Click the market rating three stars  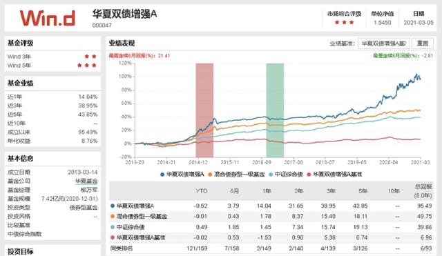click(344, 22)
